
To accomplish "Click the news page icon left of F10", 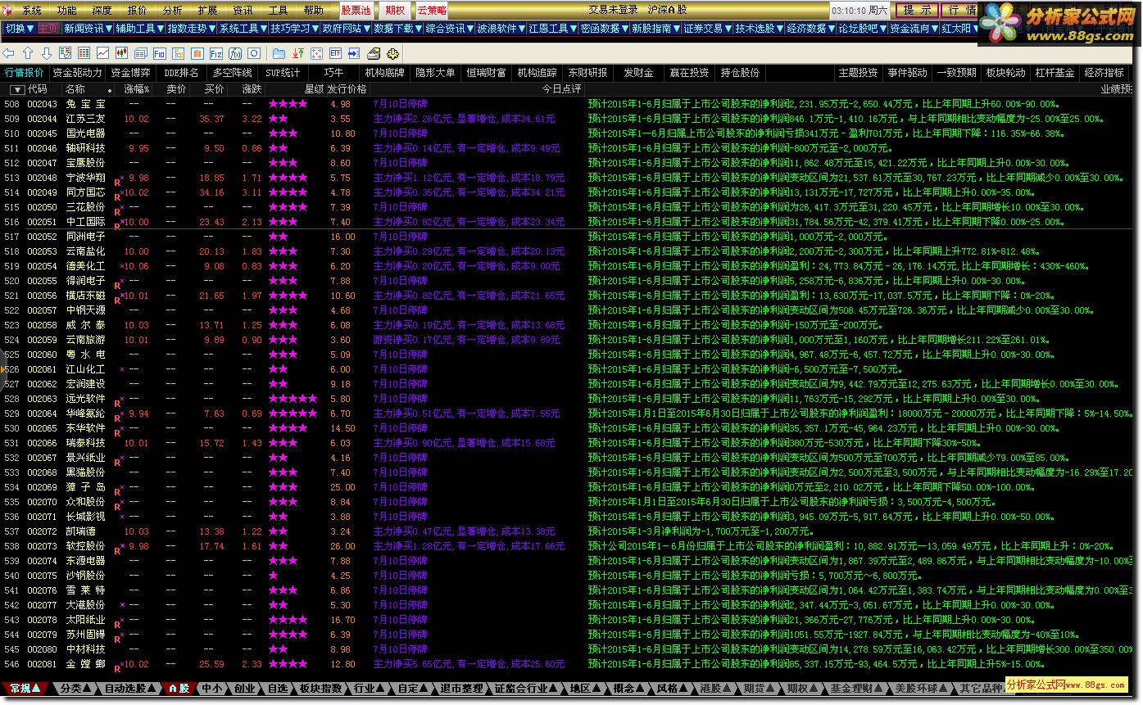I will 140,53.
